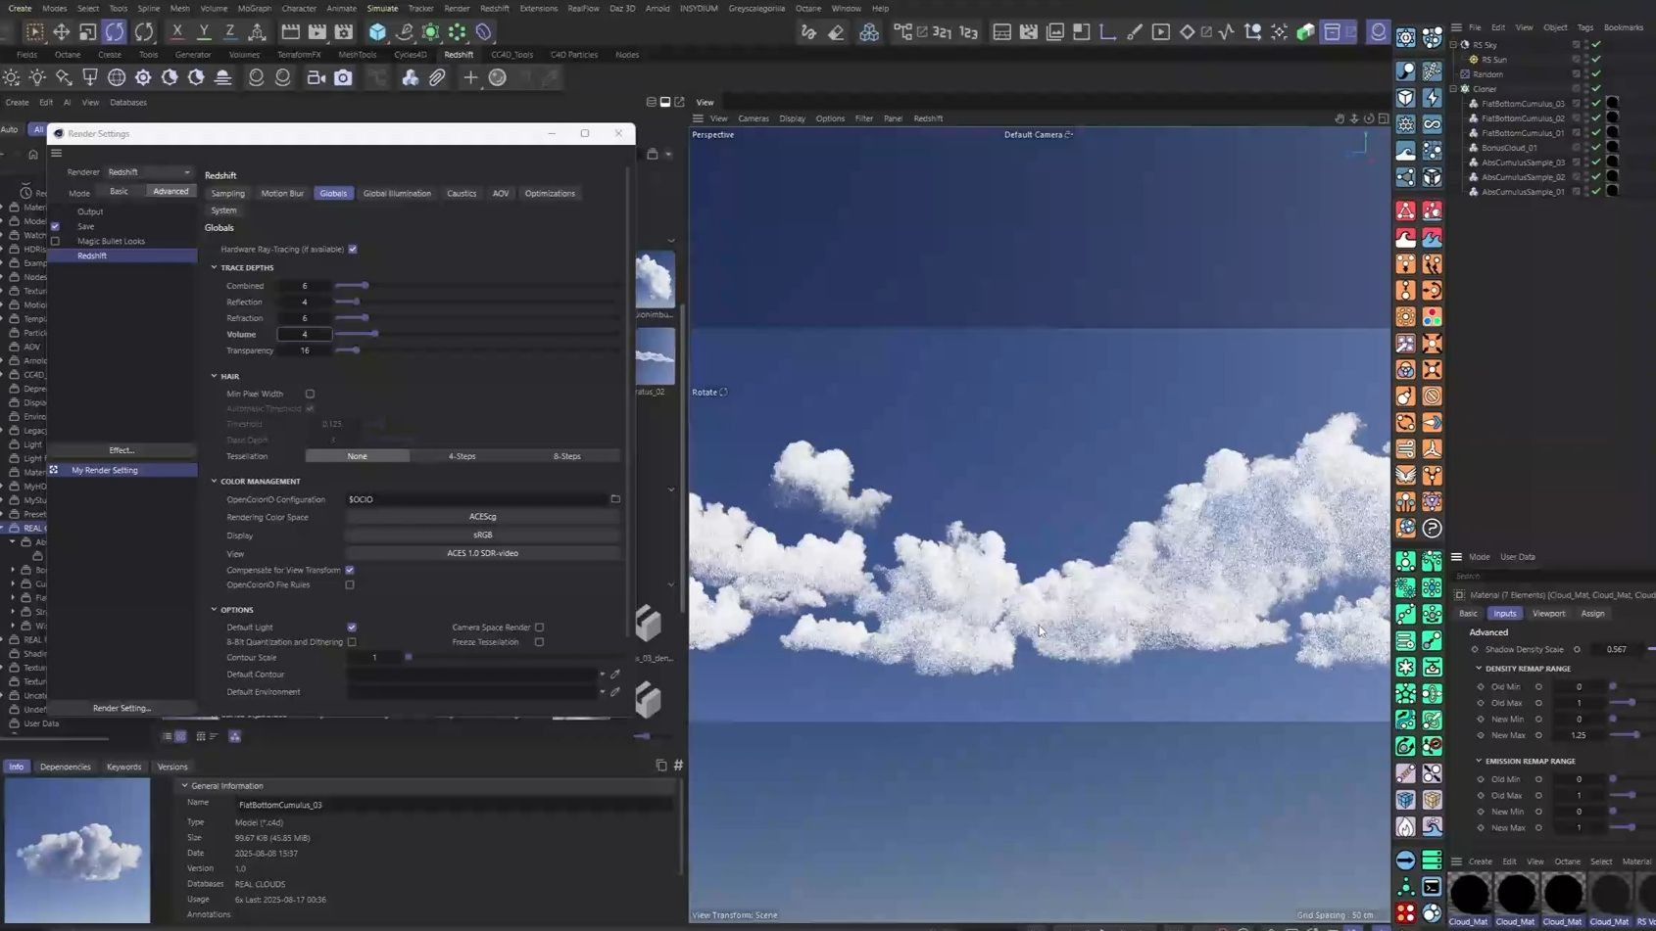Click the infinity symbol icon in side palette
Screen dimensions: 1656x931
1433,124
